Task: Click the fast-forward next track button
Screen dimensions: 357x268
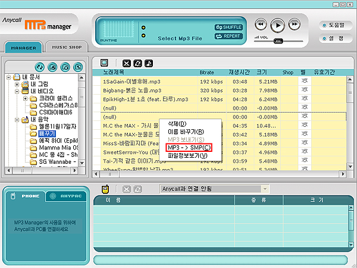Action: coord(295,24)
